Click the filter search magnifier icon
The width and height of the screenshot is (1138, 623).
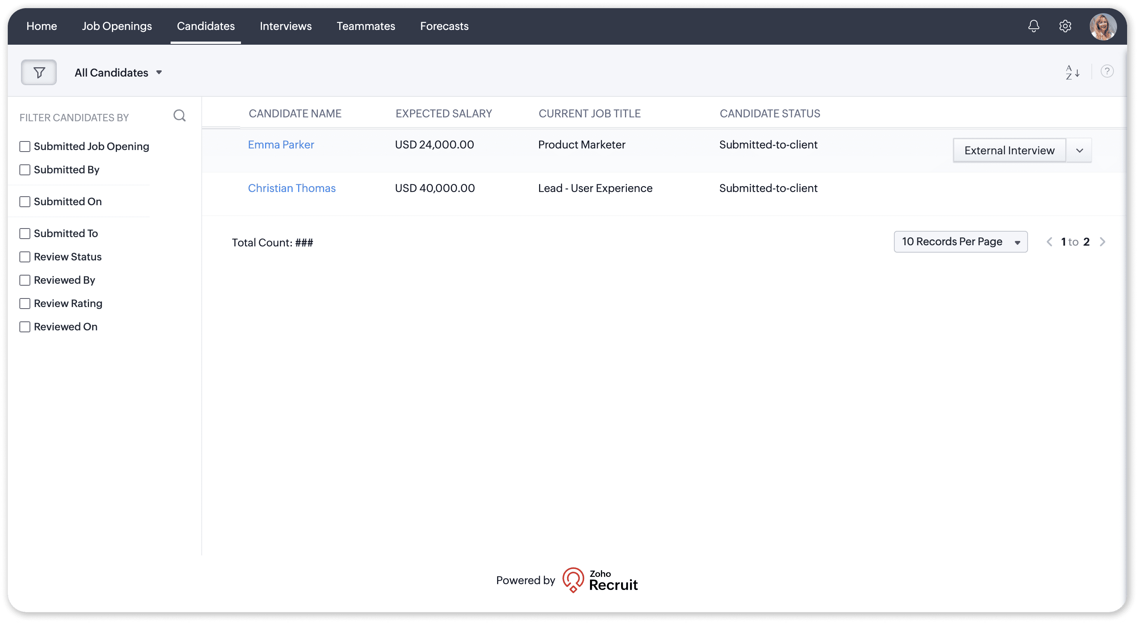click(x=179, y=116)
